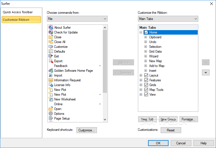The height and width of the screenshot is (148, 216).
Task: Click the command list scroll down arrow
Action: (105, 120)
